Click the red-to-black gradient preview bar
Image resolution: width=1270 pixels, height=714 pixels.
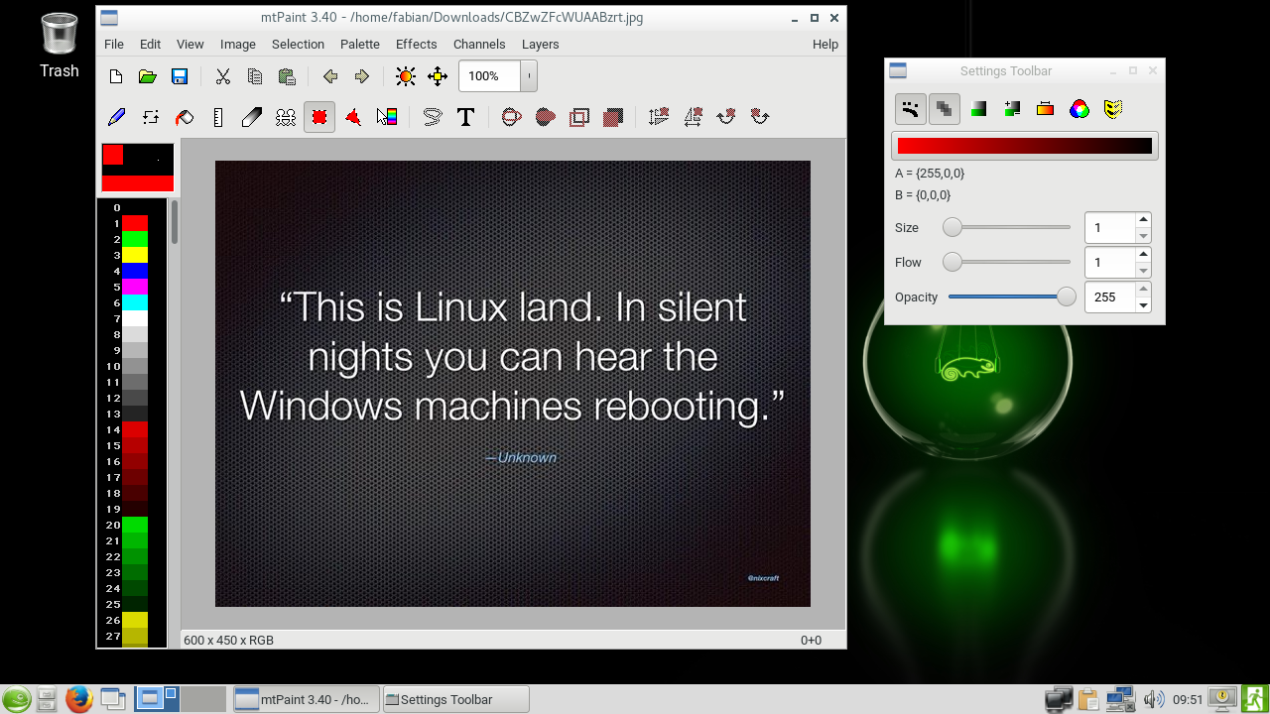click(1024, 146)
